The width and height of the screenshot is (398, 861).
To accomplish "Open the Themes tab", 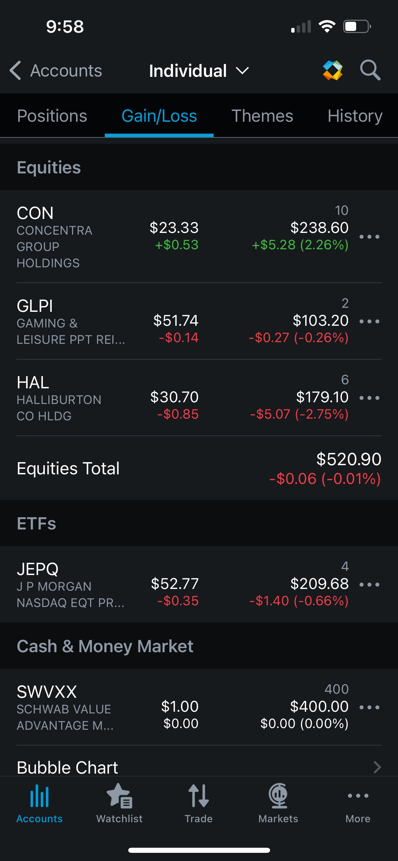I will coord(262,116).
